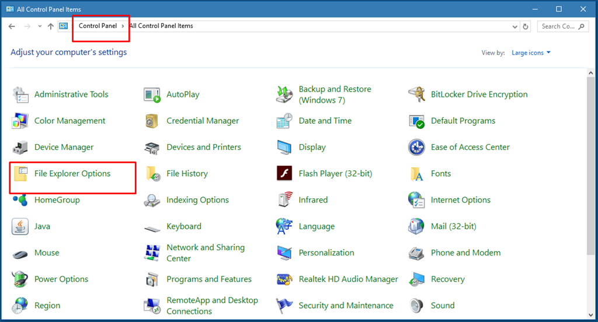The height and width of the screenshot is (322, 598).
Task: Open the BitLocker Drive Encryption icon
Action: pyautogui.click(x=416, y=94)
